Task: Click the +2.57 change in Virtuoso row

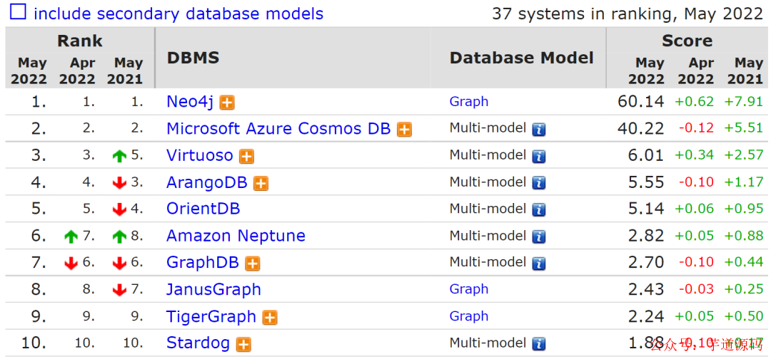Action: (743, 155)
